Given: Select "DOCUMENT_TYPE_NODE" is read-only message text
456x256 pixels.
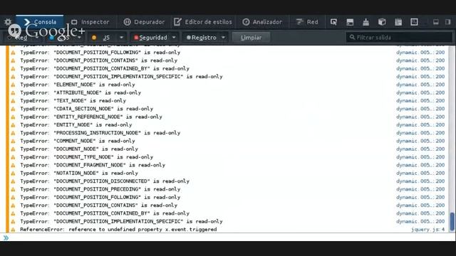Looking at the screenshot, I should coord(86,157).
